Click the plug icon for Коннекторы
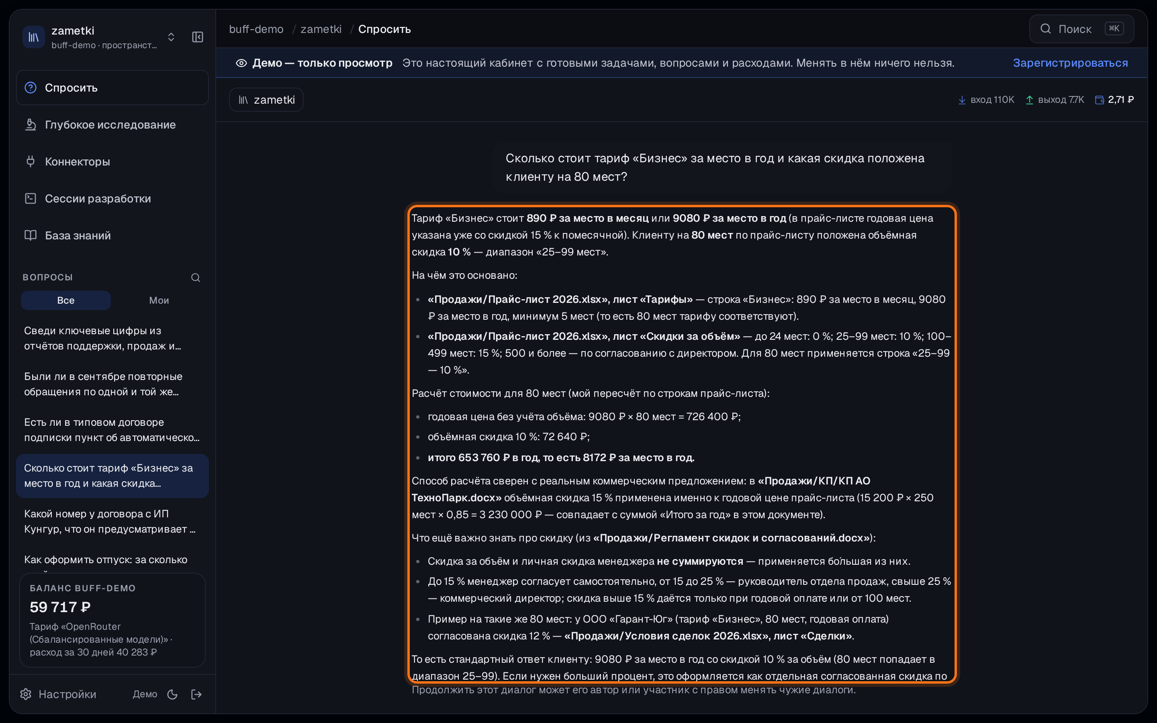This screenshot has width=1157, height=723. (x=31, y=161)
